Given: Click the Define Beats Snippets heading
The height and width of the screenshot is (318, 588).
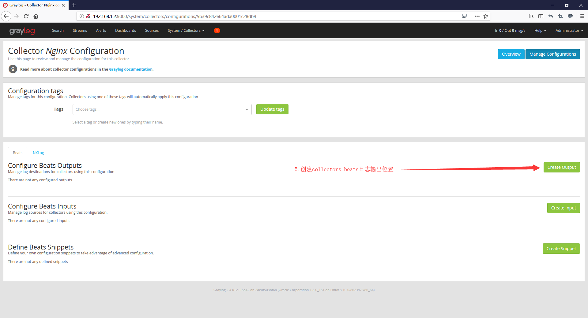Looking at the screenshot, I should point(41,247).
